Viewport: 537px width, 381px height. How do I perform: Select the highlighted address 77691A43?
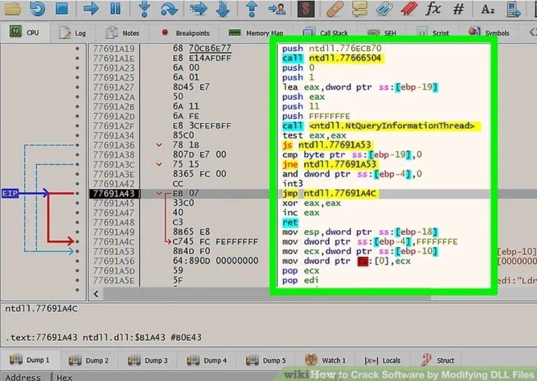click(114, 193)
